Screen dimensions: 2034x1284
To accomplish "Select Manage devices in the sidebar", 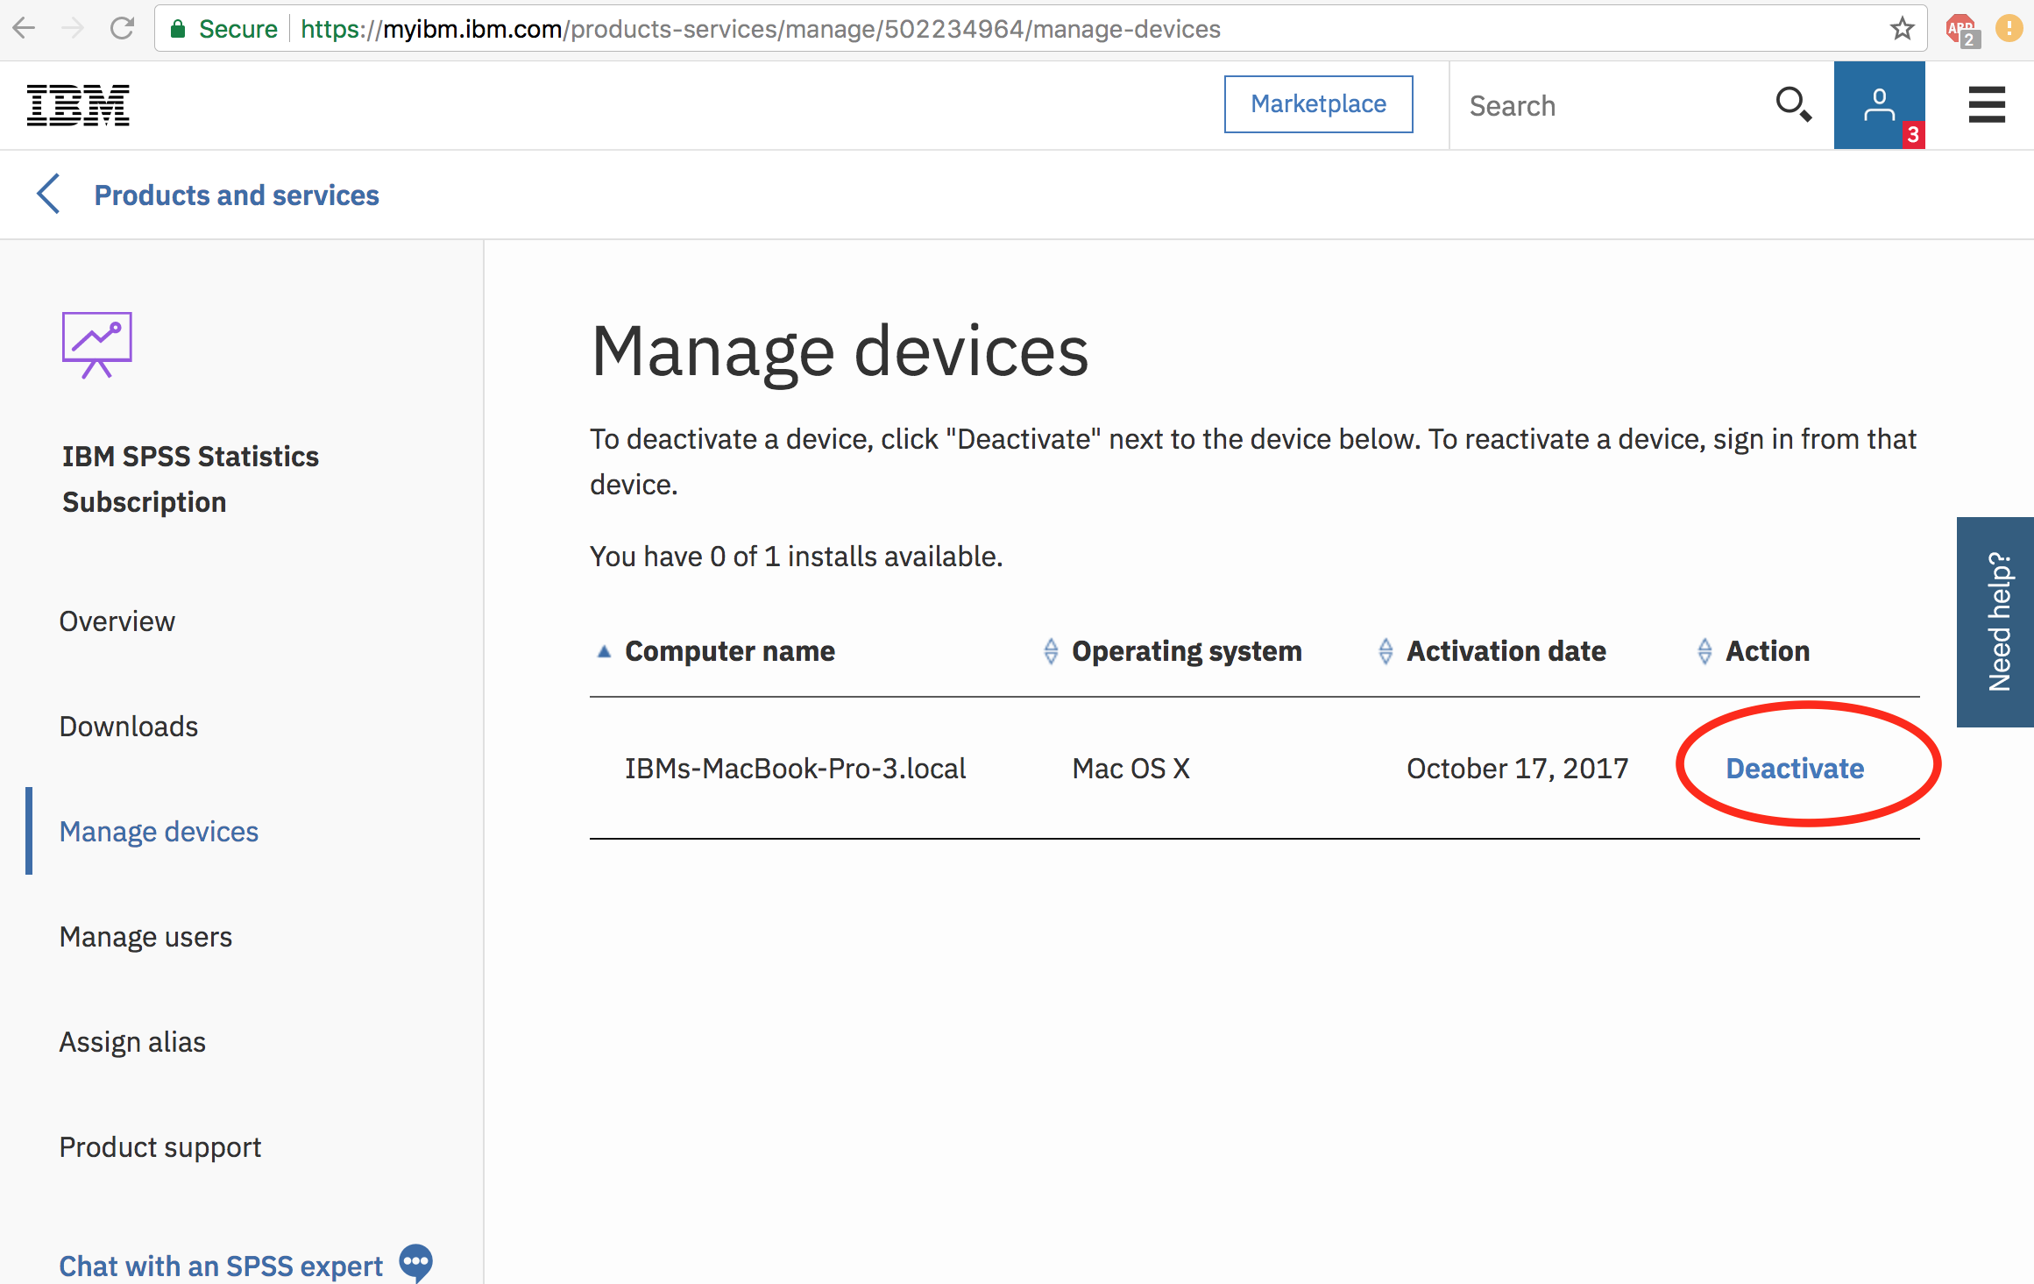I will click(159, 832).
